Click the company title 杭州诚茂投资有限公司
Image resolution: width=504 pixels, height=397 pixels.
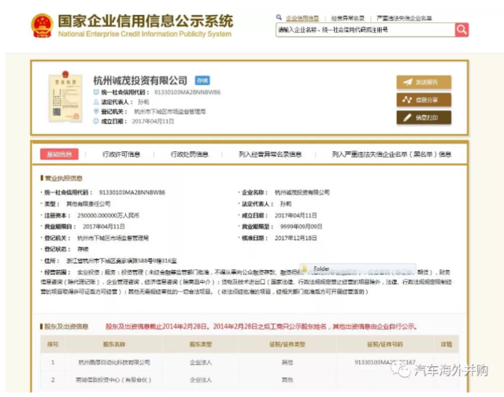[x=140, y=80]
